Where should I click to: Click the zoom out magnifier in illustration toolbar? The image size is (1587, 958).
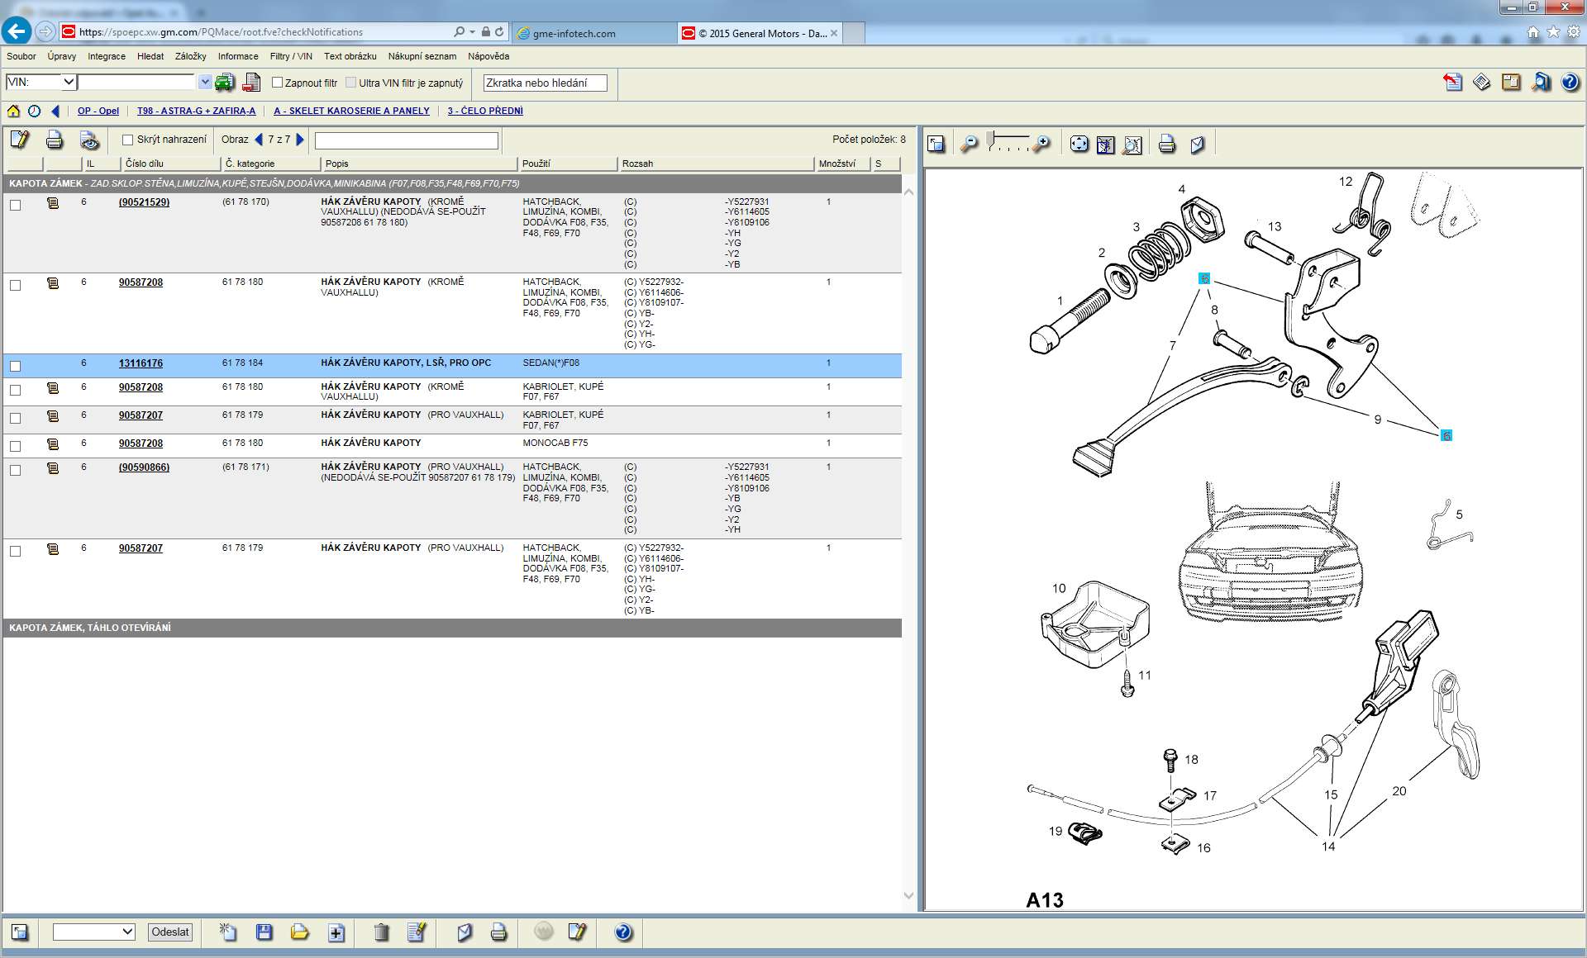[969, 145]
